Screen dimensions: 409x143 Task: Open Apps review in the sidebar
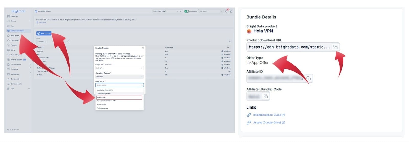(15, 35)
